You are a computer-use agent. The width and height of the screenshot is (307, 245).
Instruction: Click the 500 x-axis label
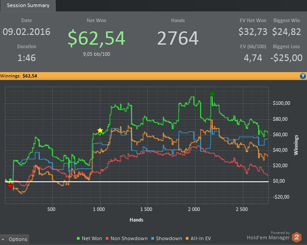point(51,209)
